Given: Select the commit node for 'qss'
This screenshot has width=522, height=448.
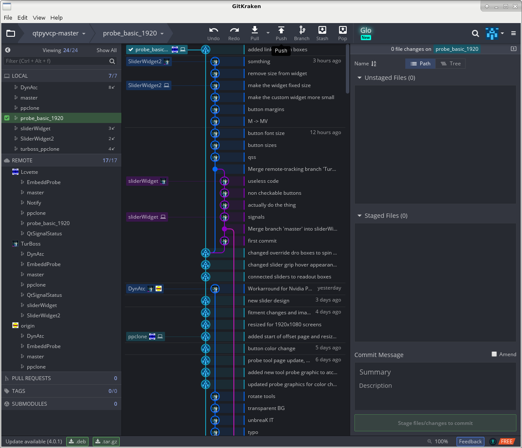Looking at the screenshot, I should (x=215, y=157).
